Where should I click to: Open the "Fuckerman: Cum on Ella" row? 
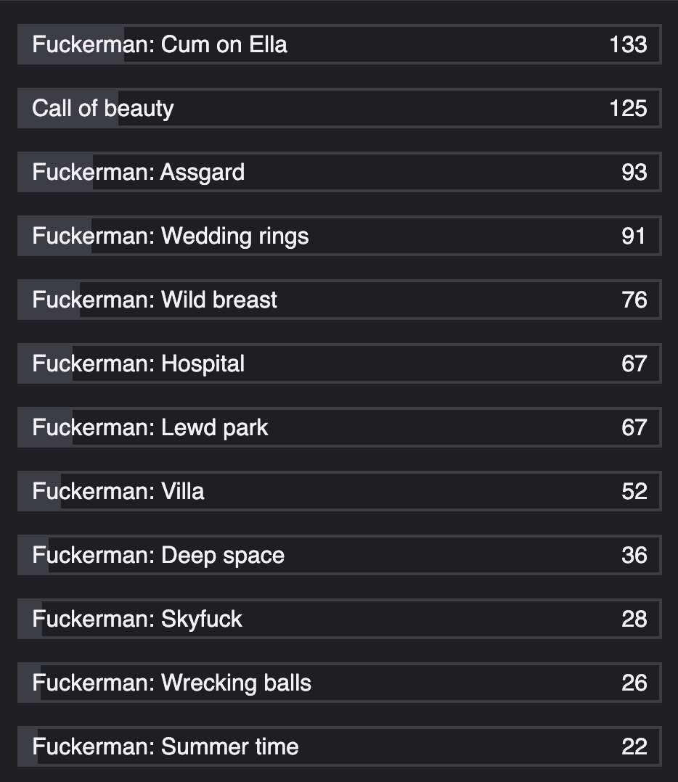[160, 44]
